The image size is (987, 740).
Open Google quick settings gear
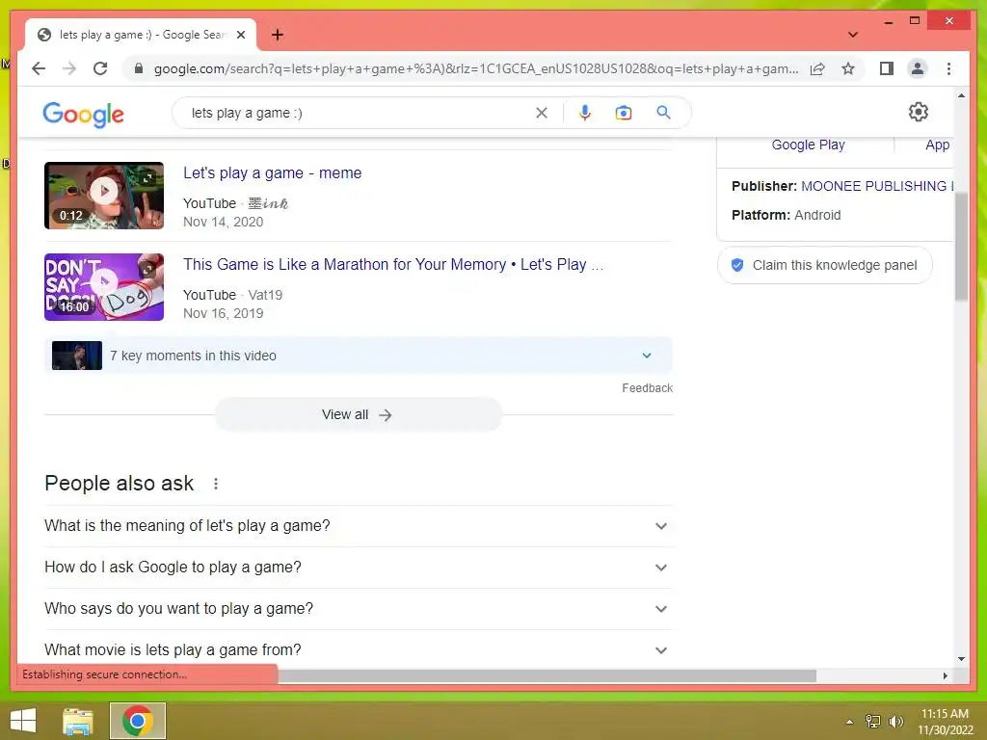(x=919, y=112)
